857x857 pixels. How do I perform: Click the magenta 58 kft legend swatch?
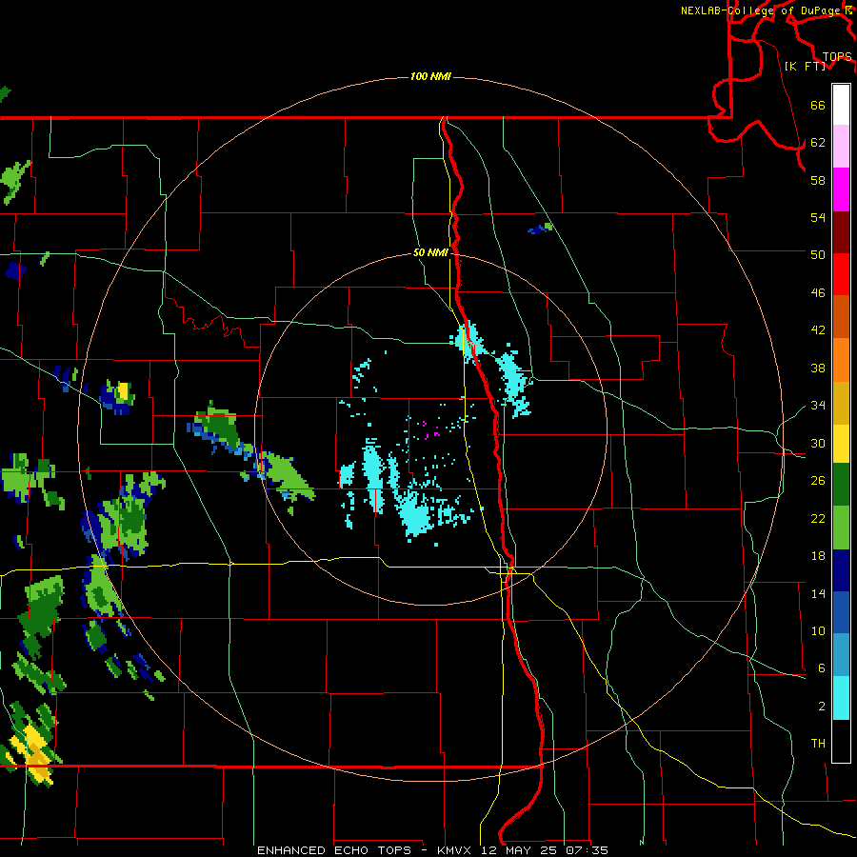point(841,189)
